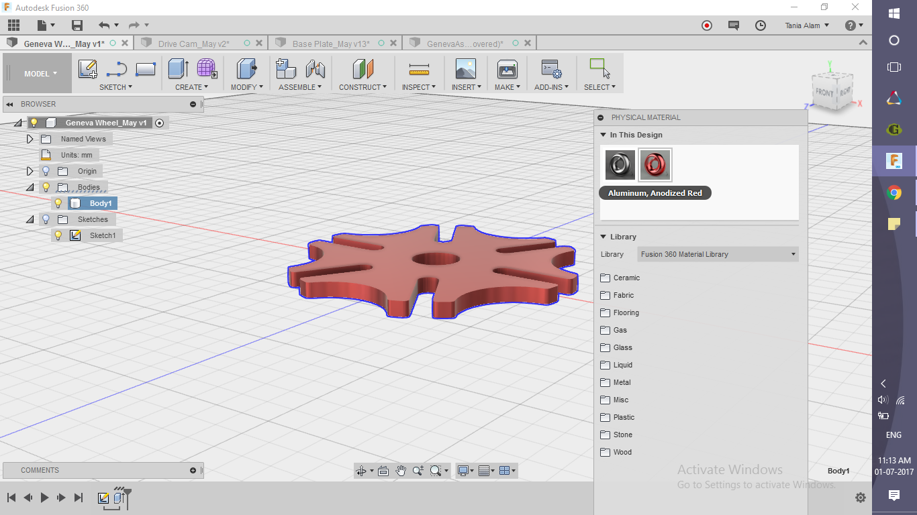Screen dimensions: 917x515
Task: Open the Fusion 360 Material Library dropdown
Action: pyautogui.click(x=718, y=254)
